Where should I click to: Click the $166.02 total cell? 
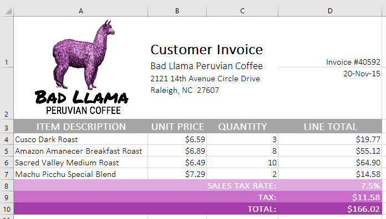coord(330,209)
